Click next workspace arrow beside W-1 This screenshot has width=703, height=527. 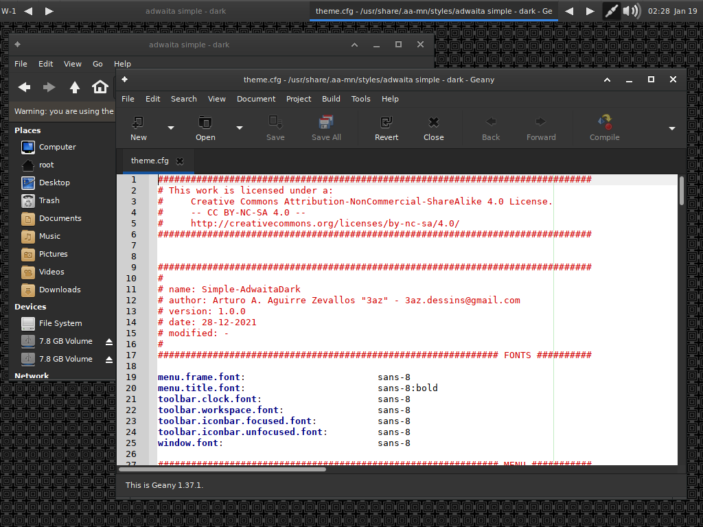[x=49, y=11]
